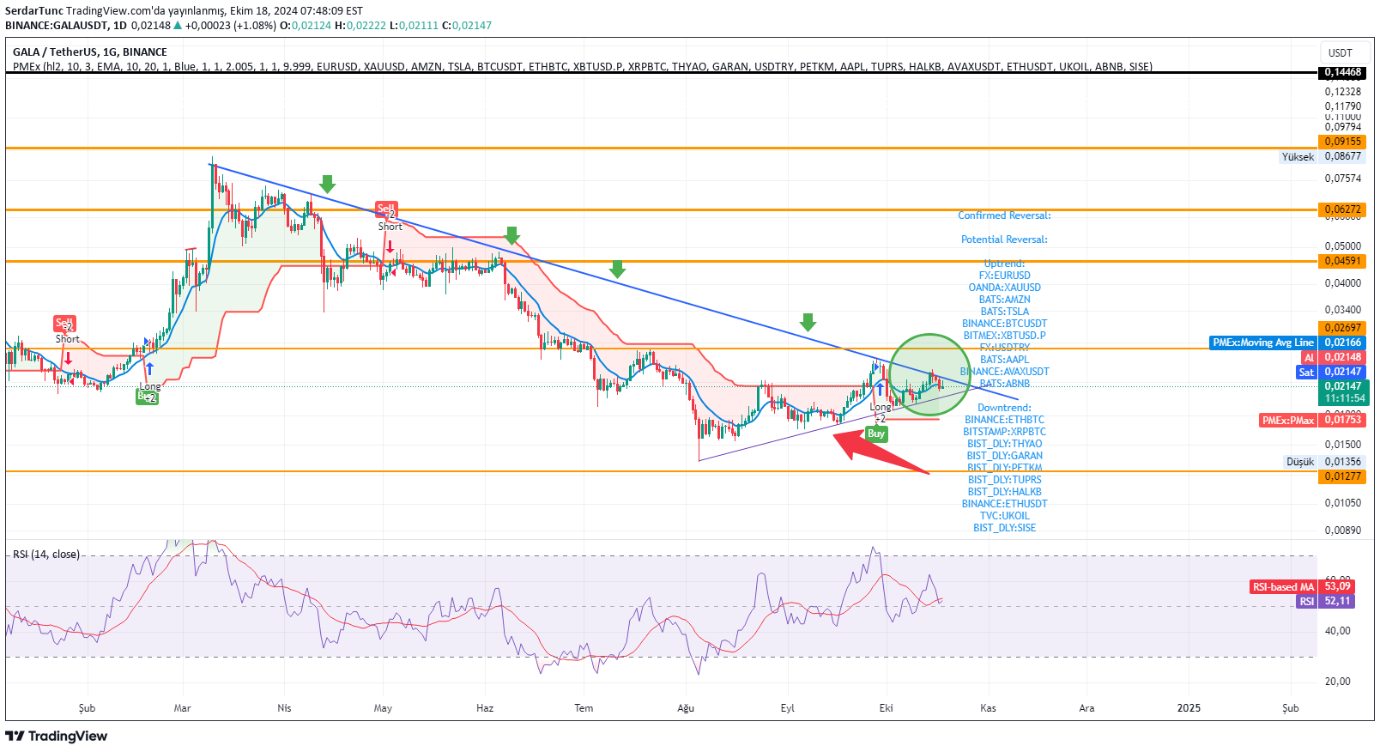Open the USDT currency selector
1380x752 pixels.
coord(1340,52)
